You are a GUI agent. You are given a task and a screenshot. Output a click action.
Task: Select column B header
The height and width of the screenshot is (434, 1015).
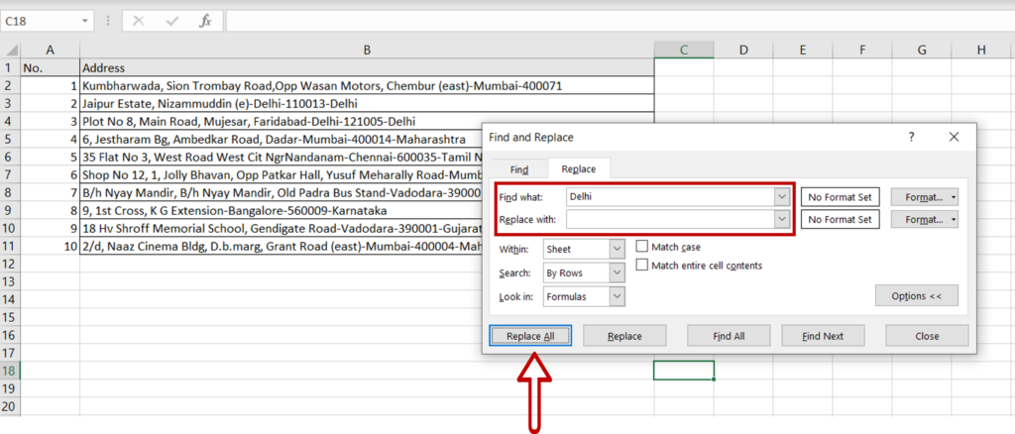pos(367,50)
